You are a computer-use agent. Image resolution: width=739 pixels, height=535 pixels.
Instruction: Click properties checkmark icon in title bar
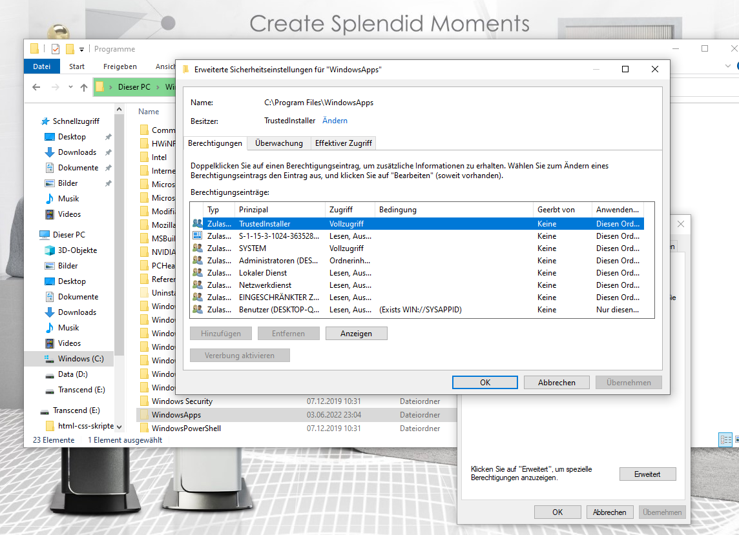pyautogui.click(x=56, y=49)
